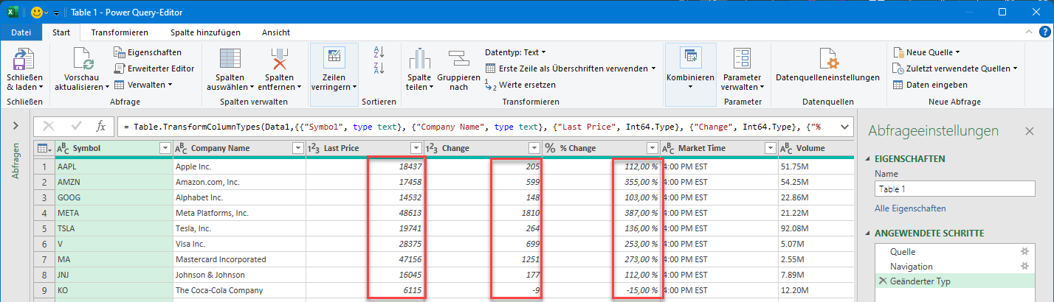Open the Zuletzt verwendete Quellen dropdown
The height and width of the screenshot is (302, 1054).
(x=955, y=69)
